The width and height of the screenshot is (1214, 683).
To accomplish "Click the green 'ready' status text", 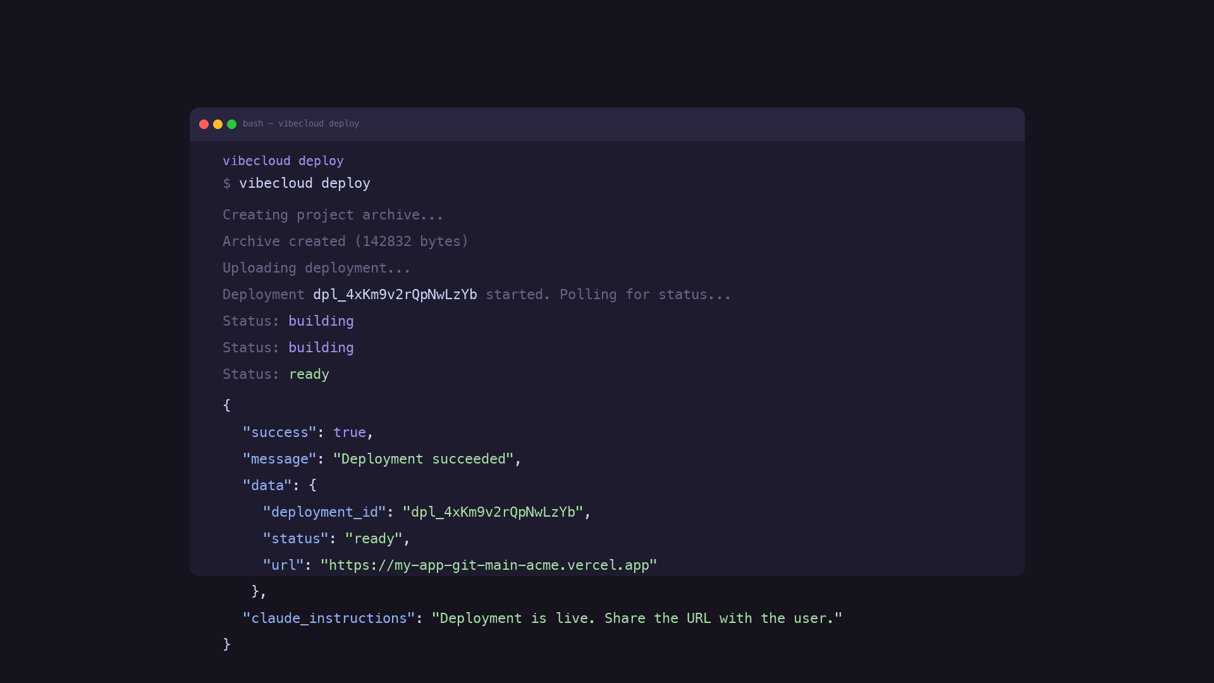I will pos(309,374).
